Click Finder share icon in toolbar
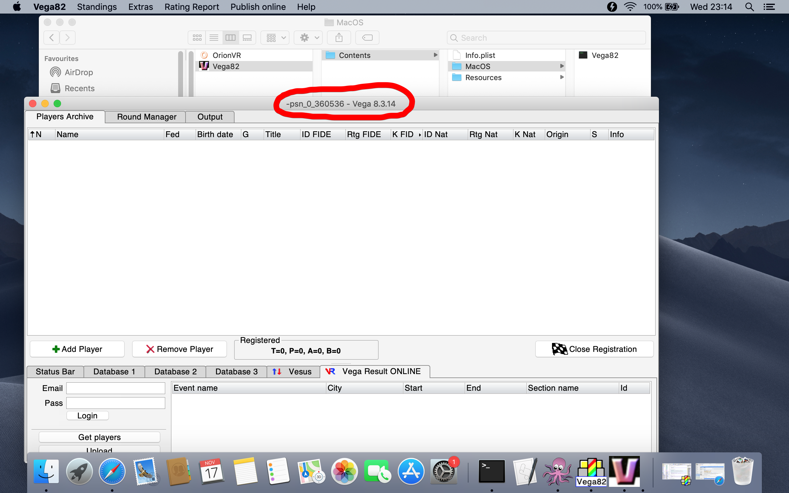 [339, 38]
